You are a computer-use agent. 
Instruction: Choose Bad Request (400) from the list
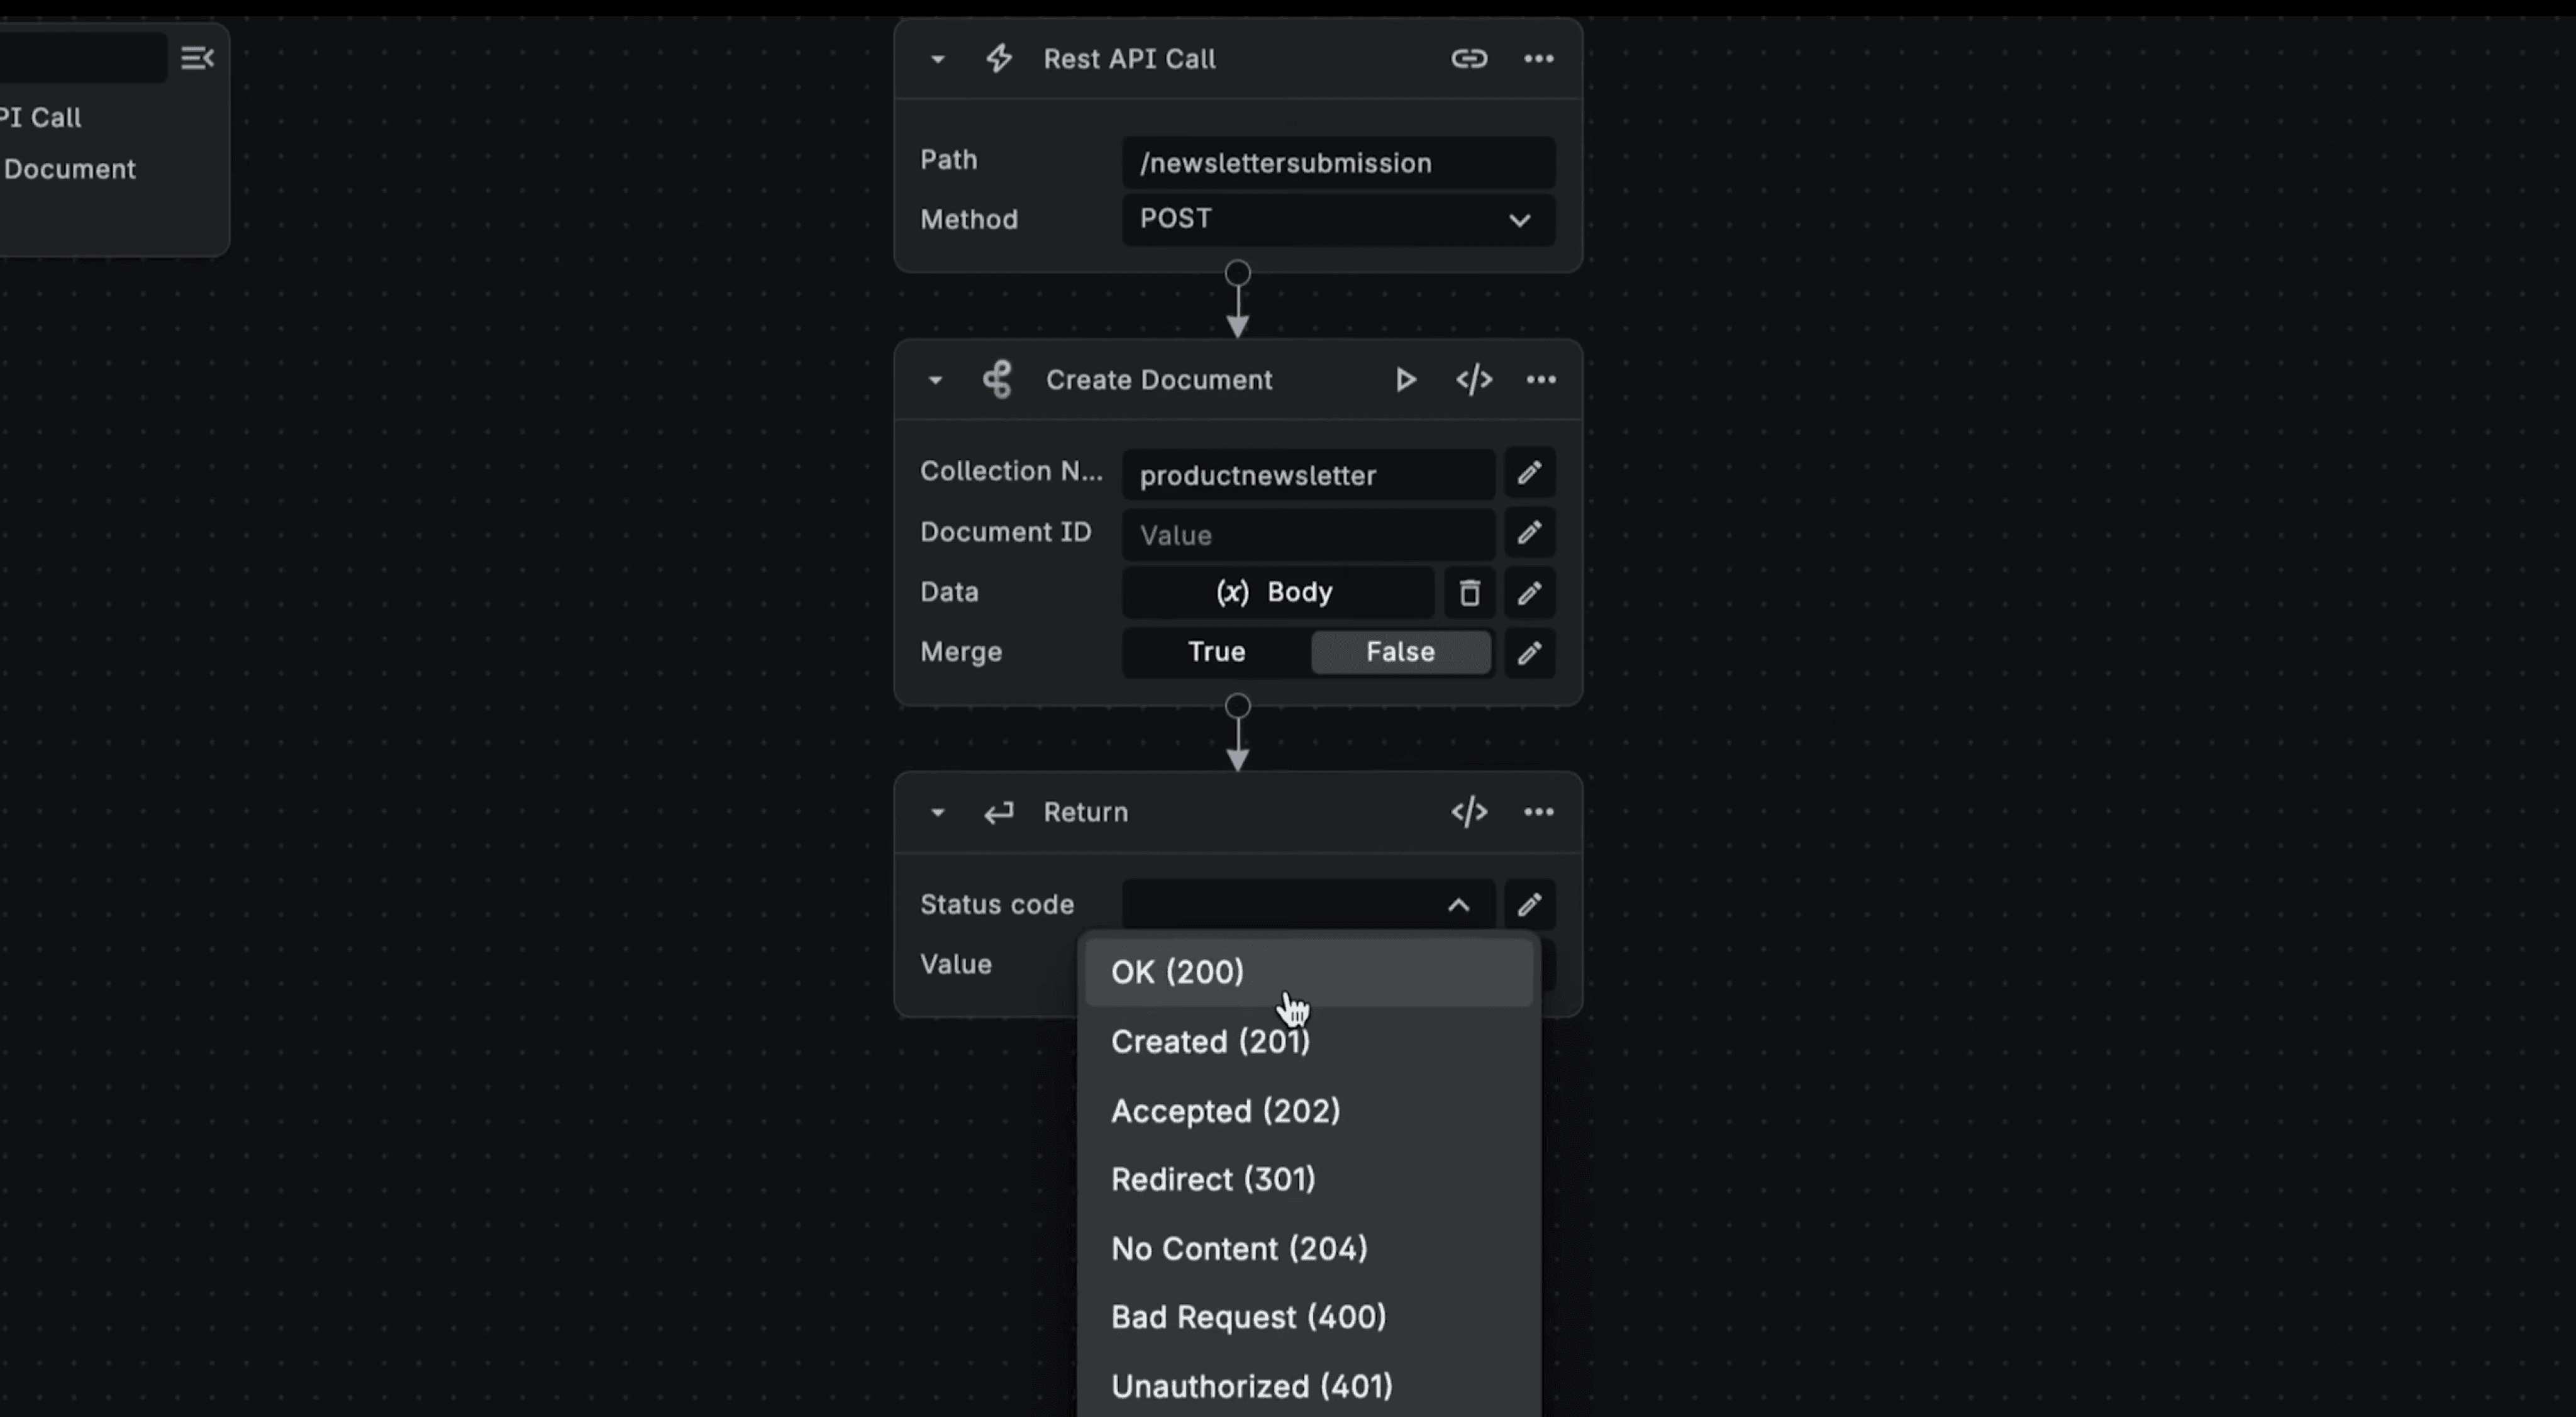[x=1247, y=1317]
